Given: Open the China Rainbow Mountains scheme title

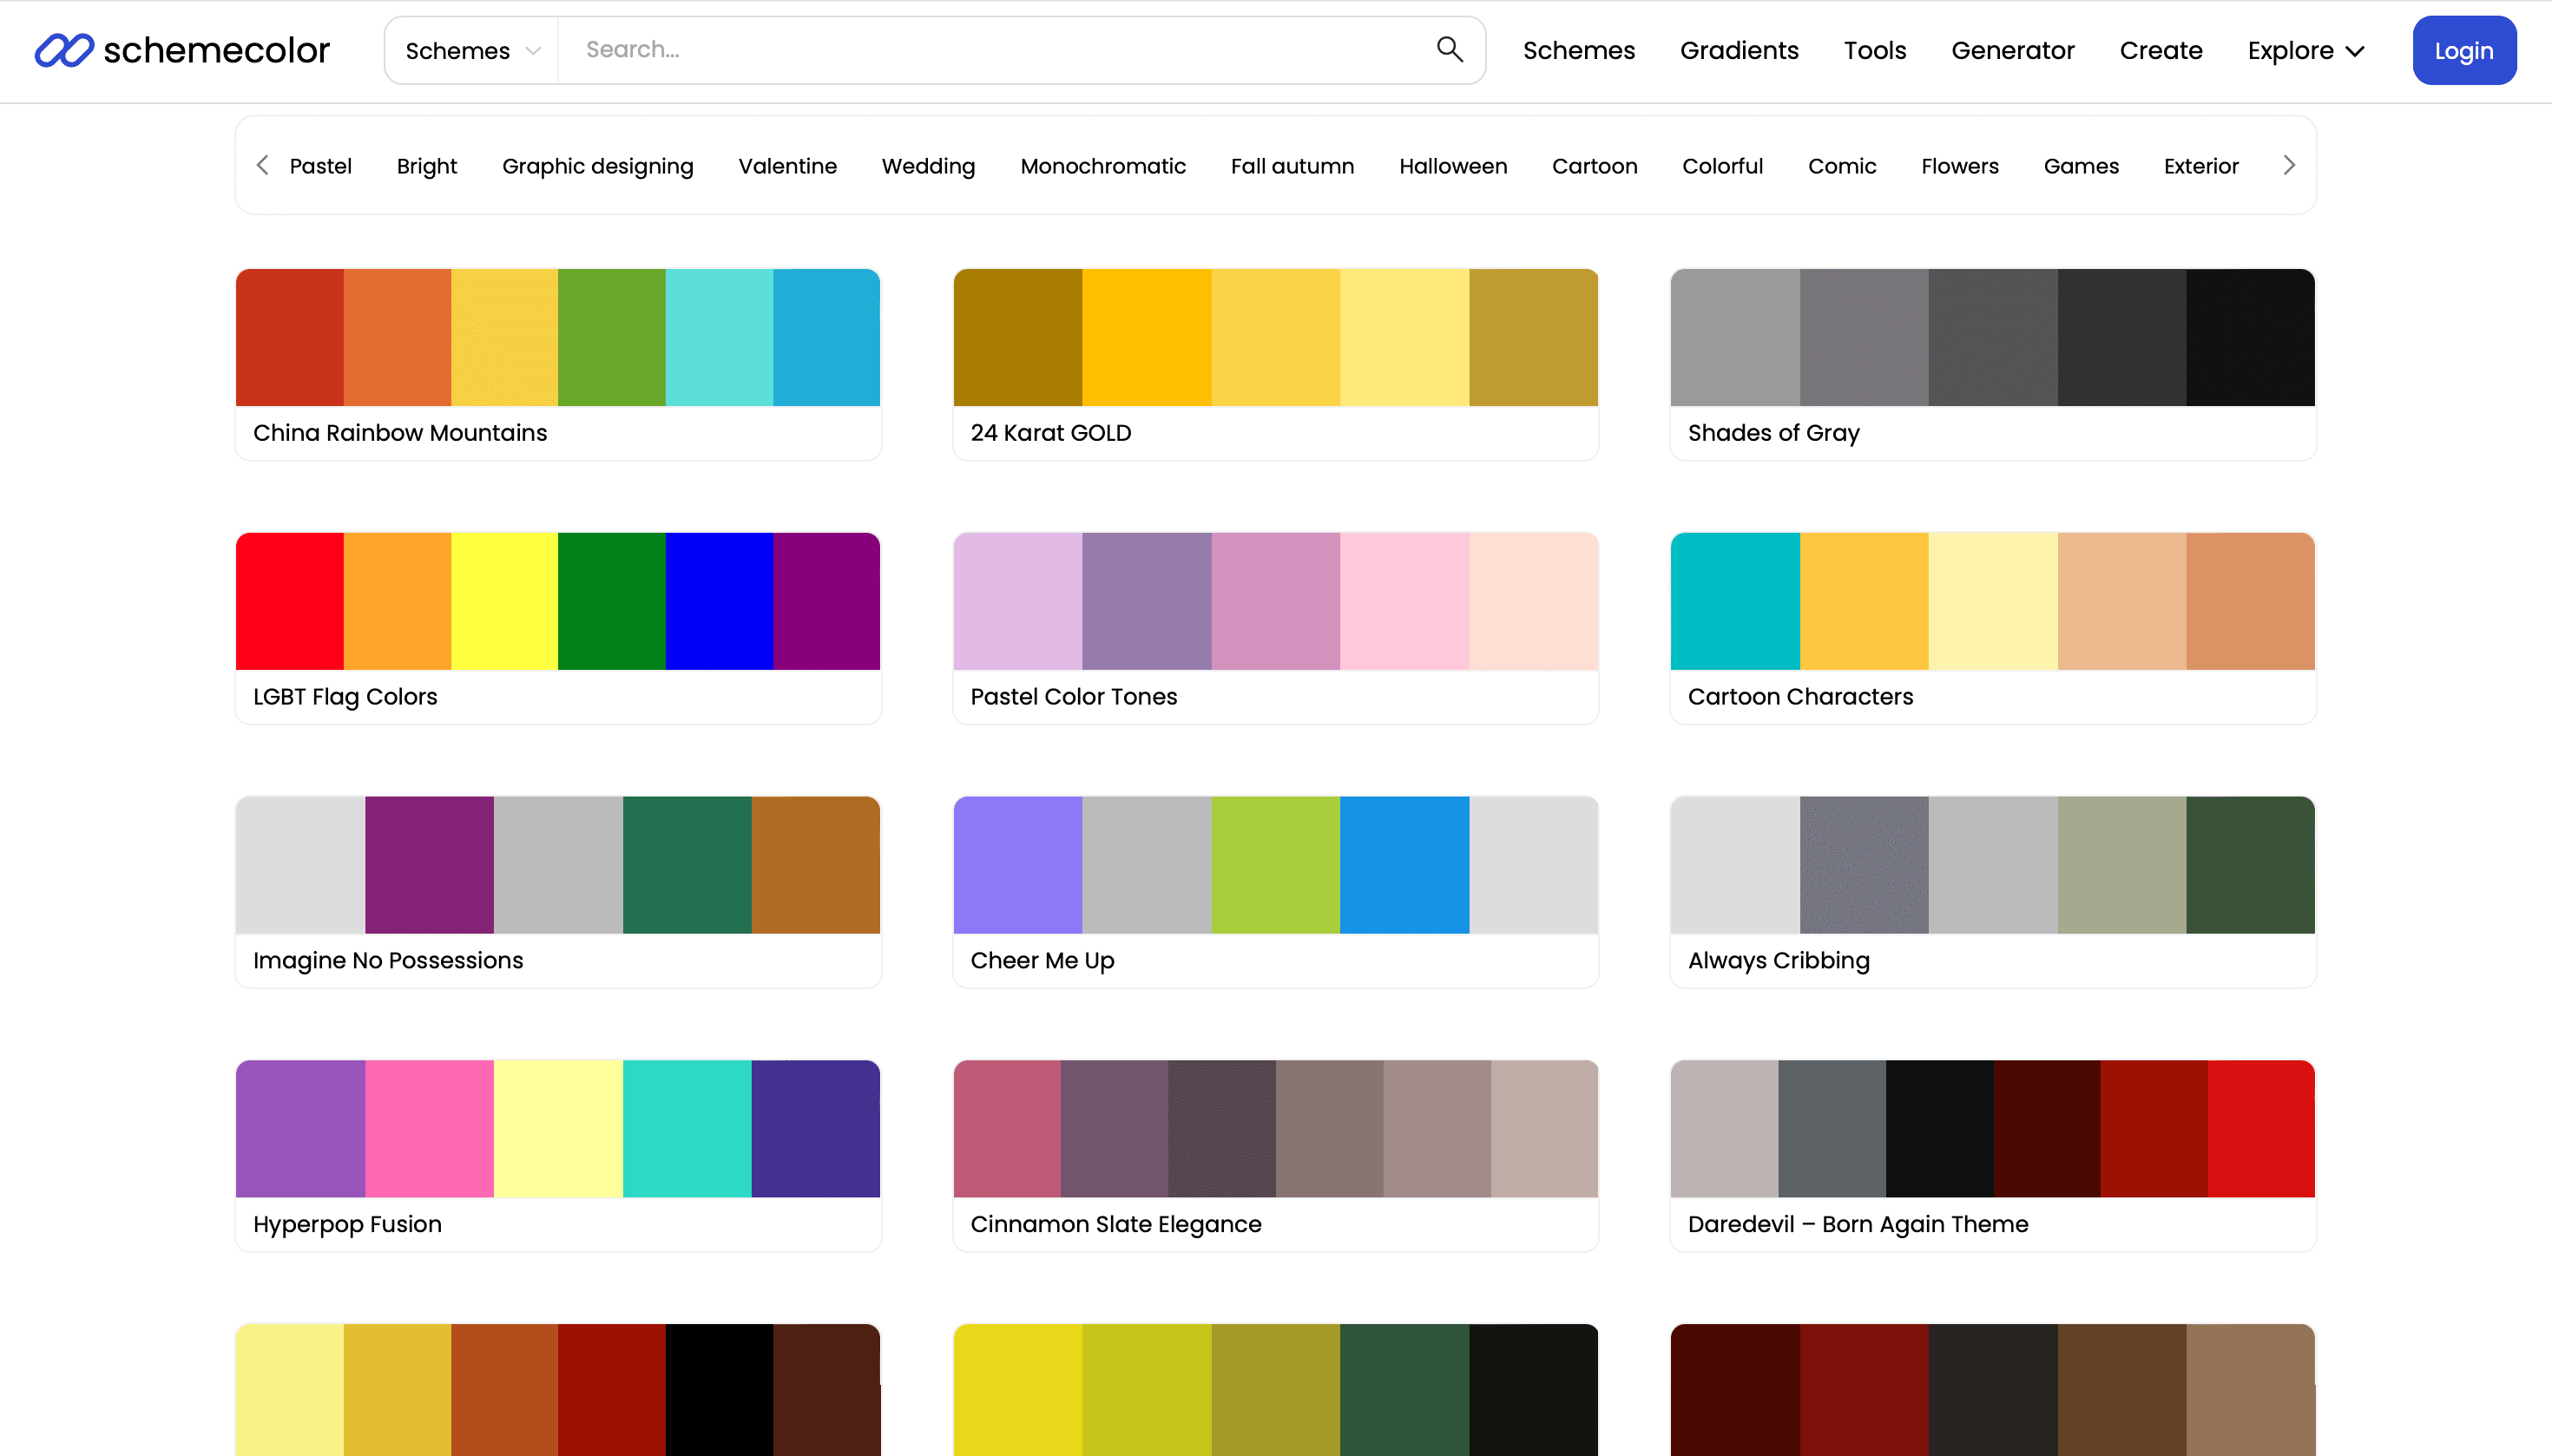Looking at the screenshot, I should 399,433.
